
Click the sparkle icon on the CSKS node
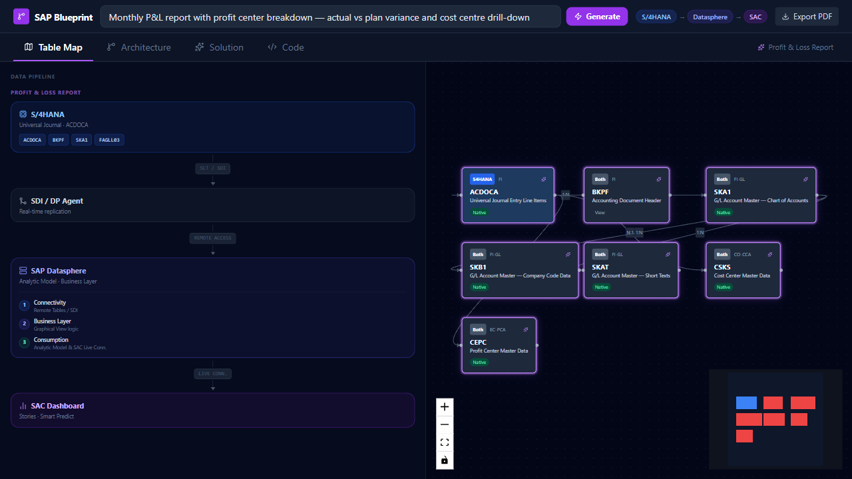click(x=770, y=254)
